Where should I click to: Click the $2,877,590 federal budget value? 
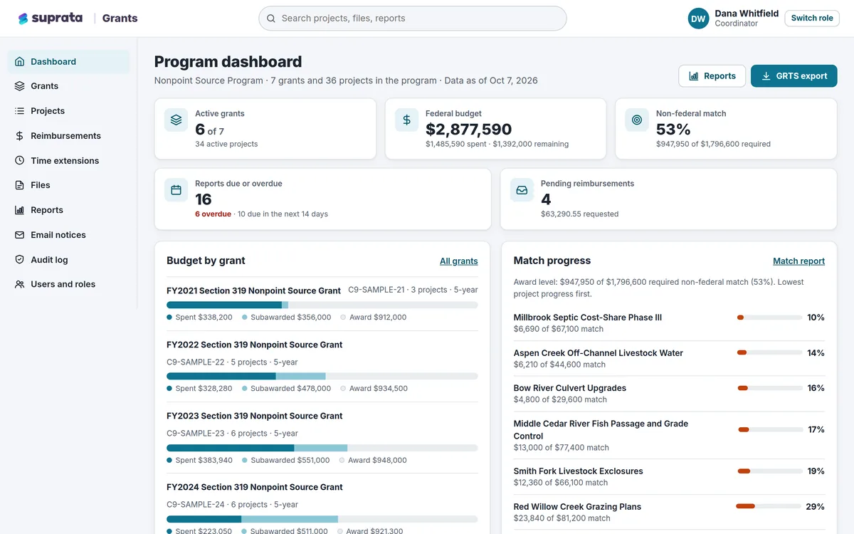tap(469, 129)
